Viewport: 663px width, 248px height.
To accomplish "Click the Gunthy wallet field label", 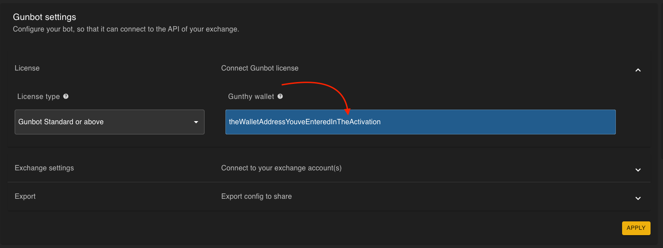I will [251, 97].
